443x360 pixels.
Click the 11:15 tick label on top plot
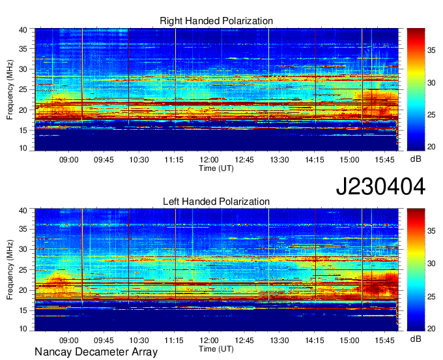(x=174, y=160)
